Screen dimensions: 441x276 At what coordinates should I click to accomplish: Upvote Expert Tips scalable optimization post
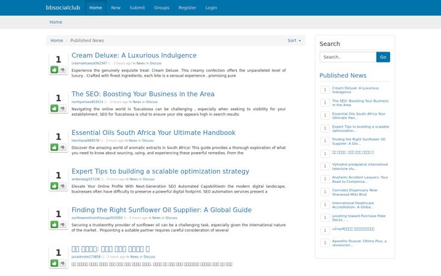tap(55, 186)
